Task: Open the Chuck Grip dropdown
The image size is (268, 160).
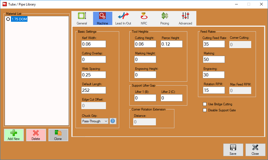Action: click(x=95, y=121)
